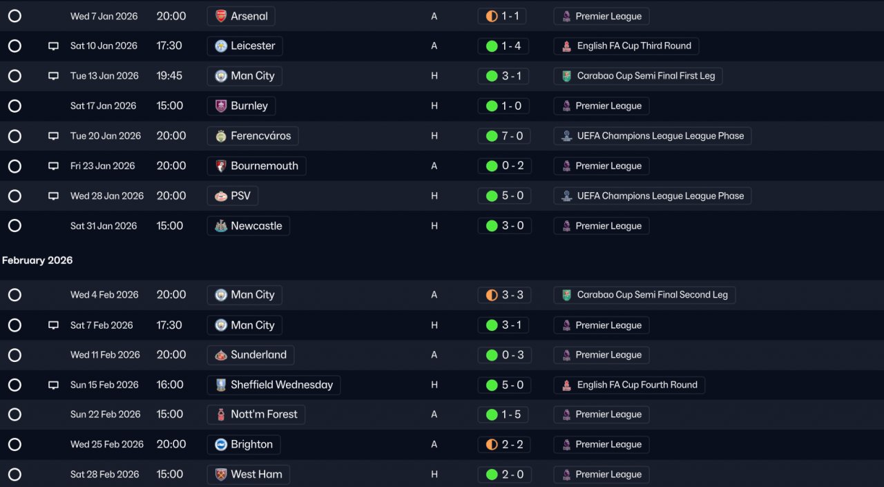Click the February 2026 month heading

pyautogui.click(x=37, y=260)
